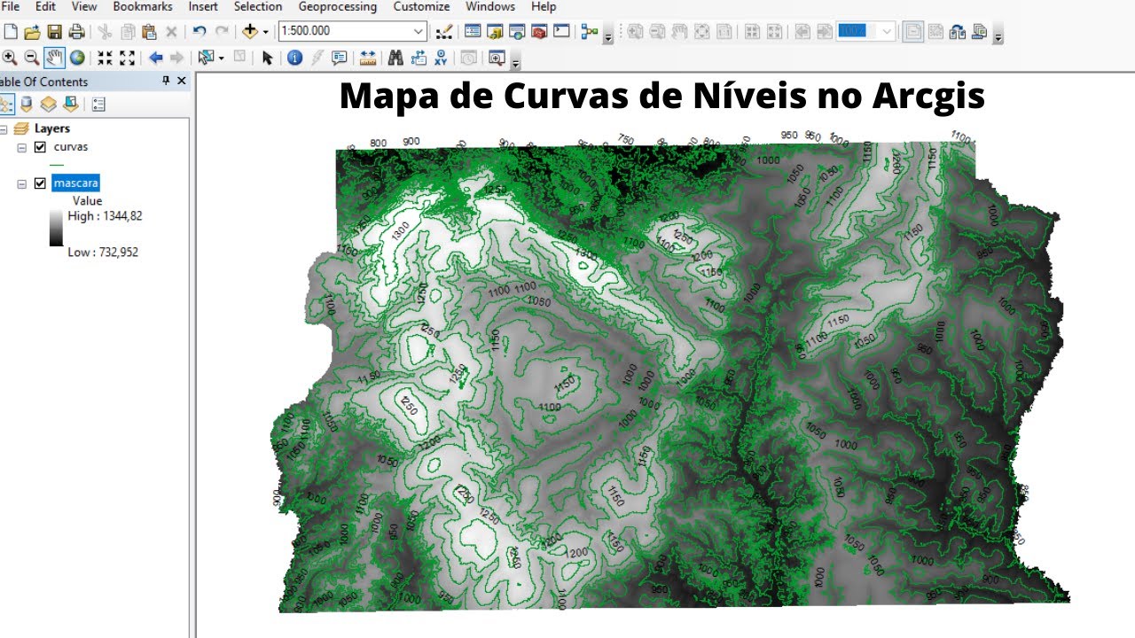Open the Geoprocessing menu
This screenshot has height=638, width=1135.
coord(337,6)
